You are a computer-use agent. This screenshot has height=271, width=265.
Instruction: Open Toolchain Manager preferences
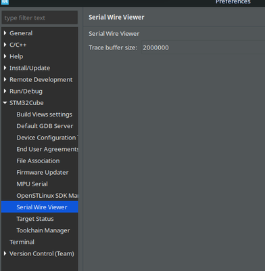pos(43,230)
